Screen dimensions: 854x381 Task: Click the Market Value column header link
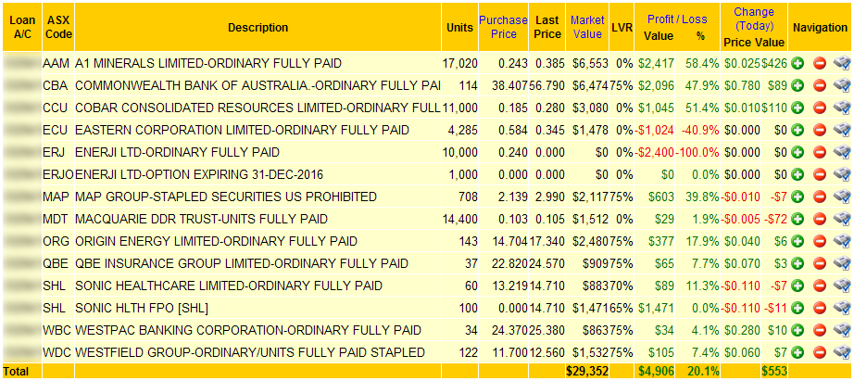(x=587, y=27)
